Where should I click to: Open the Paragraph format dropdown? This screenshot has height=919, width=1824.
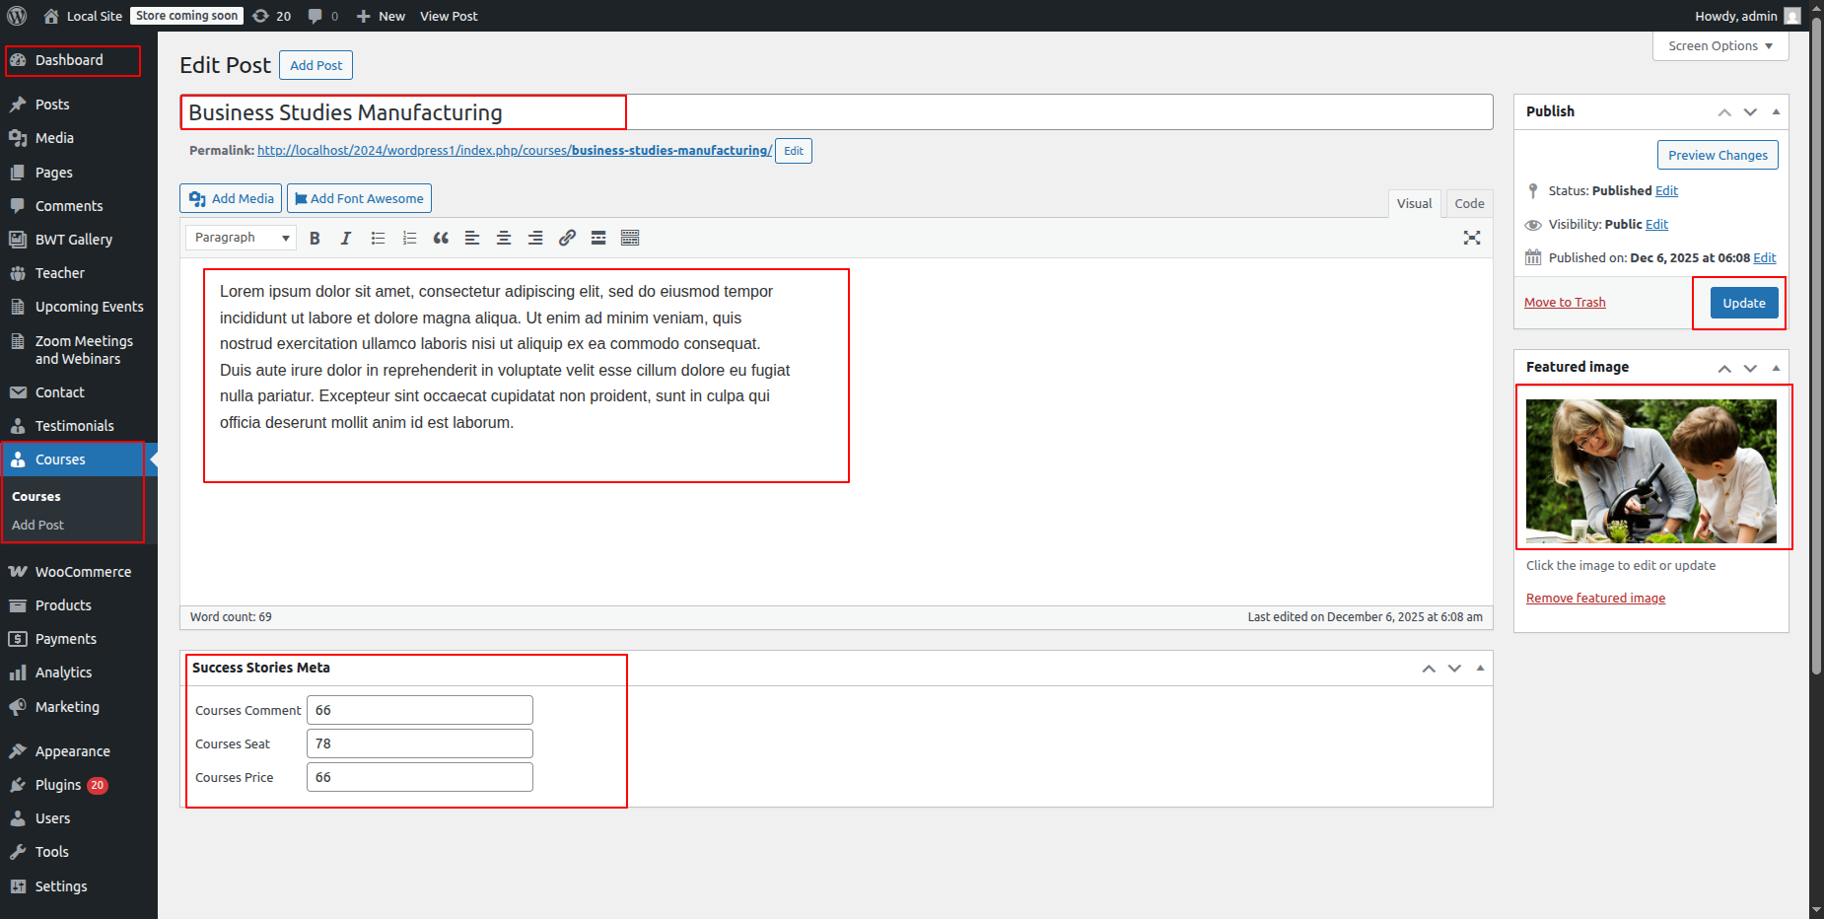click(241, 238)
